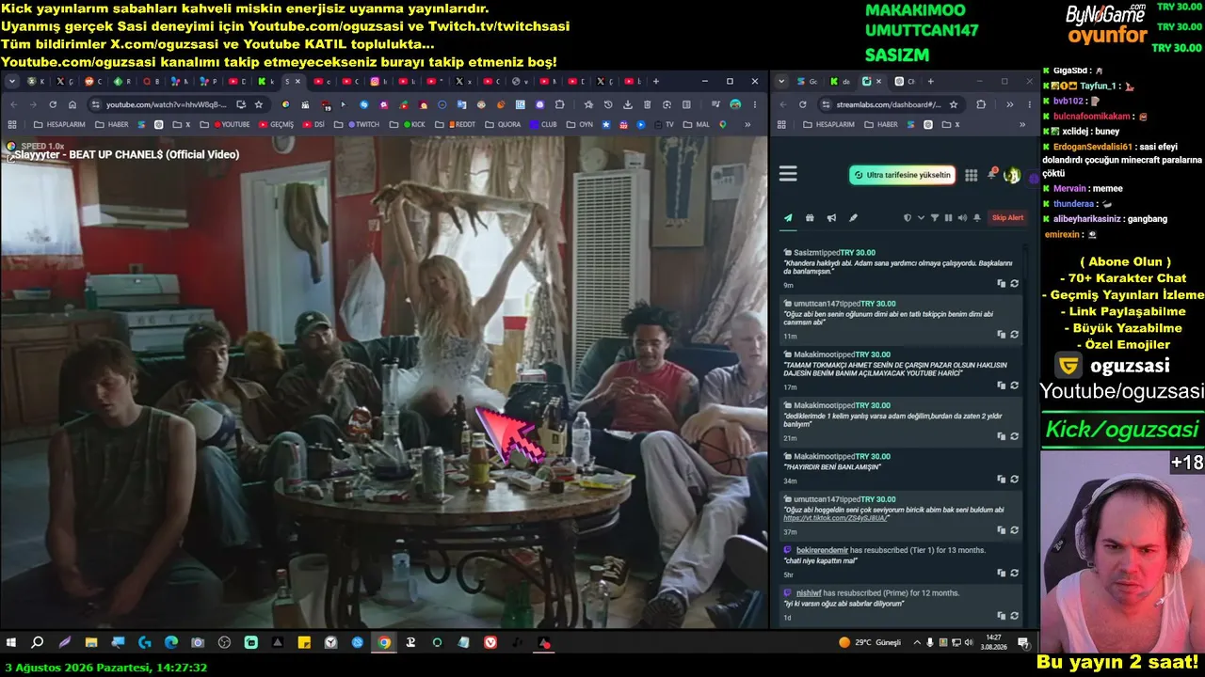Click the YouTube address bar URL
This screenshot has width=1205, height=677.
166,104
